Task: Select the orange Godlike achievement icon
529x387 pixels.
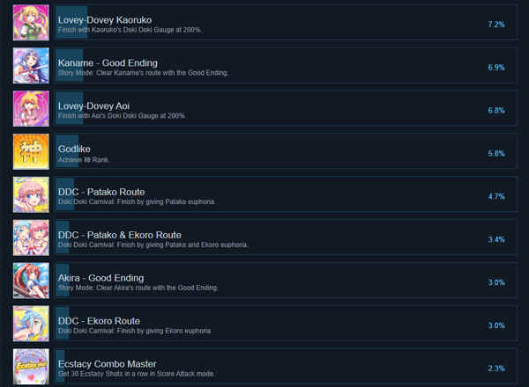Action: pyautogui.click(x=31, y=151)
